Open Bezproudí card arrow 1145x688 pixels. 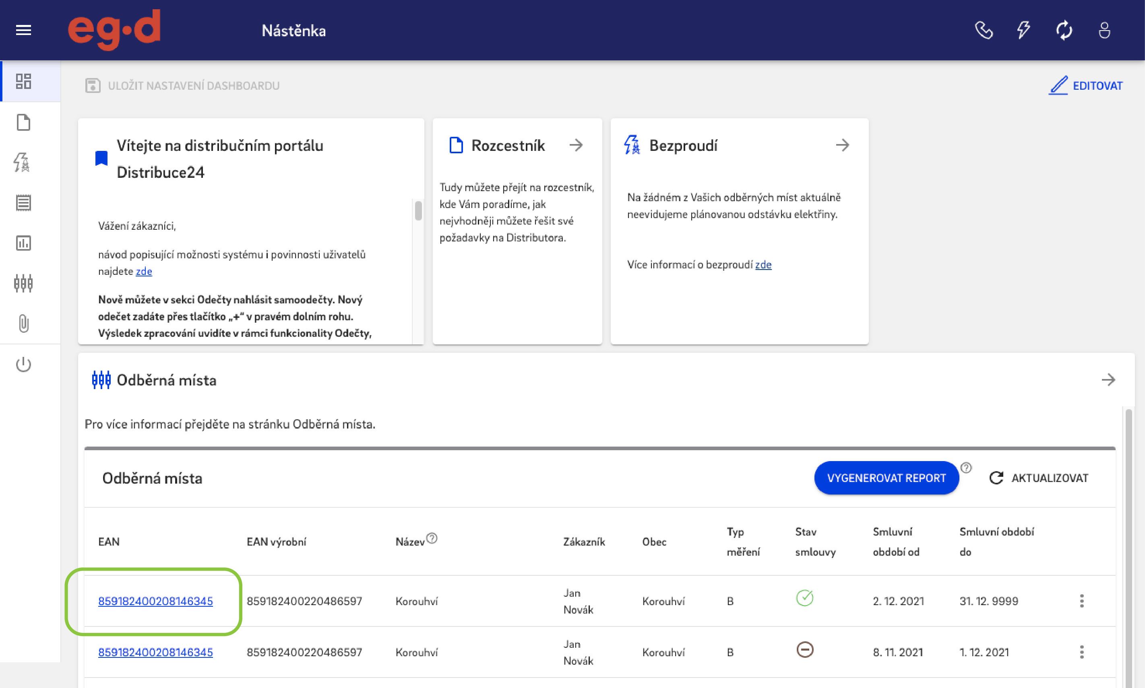(x=843, y=145)
